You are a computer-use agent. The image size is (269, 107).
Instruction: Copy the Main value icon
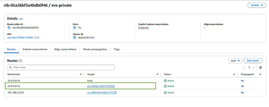point(75,28)
